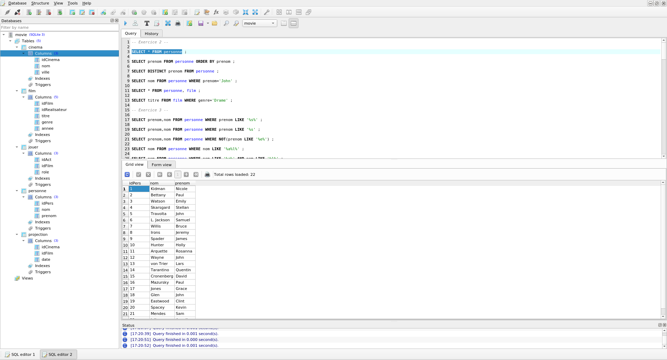This screenshot has width=667, height=360.
Task: Click the Load SQL from file folder icon
Action: [x=215, y=23]
